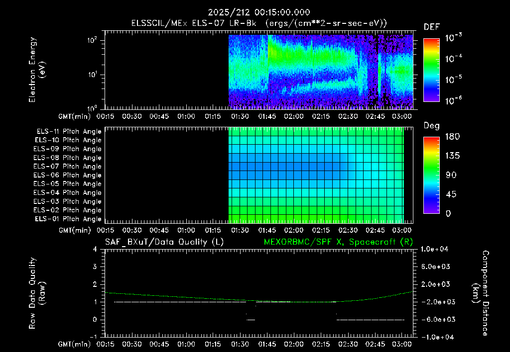
Task: Select the 10^-6 value on the DEF scale
Action: 453,100
